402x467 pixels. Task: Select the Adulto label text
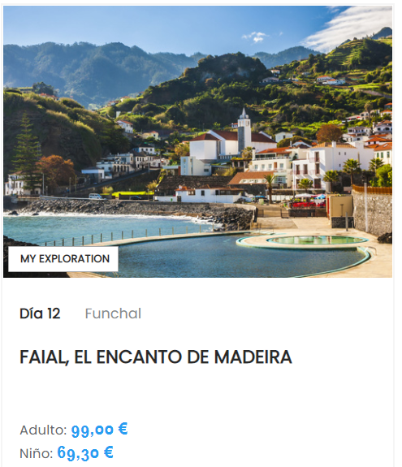coord(43,430)
